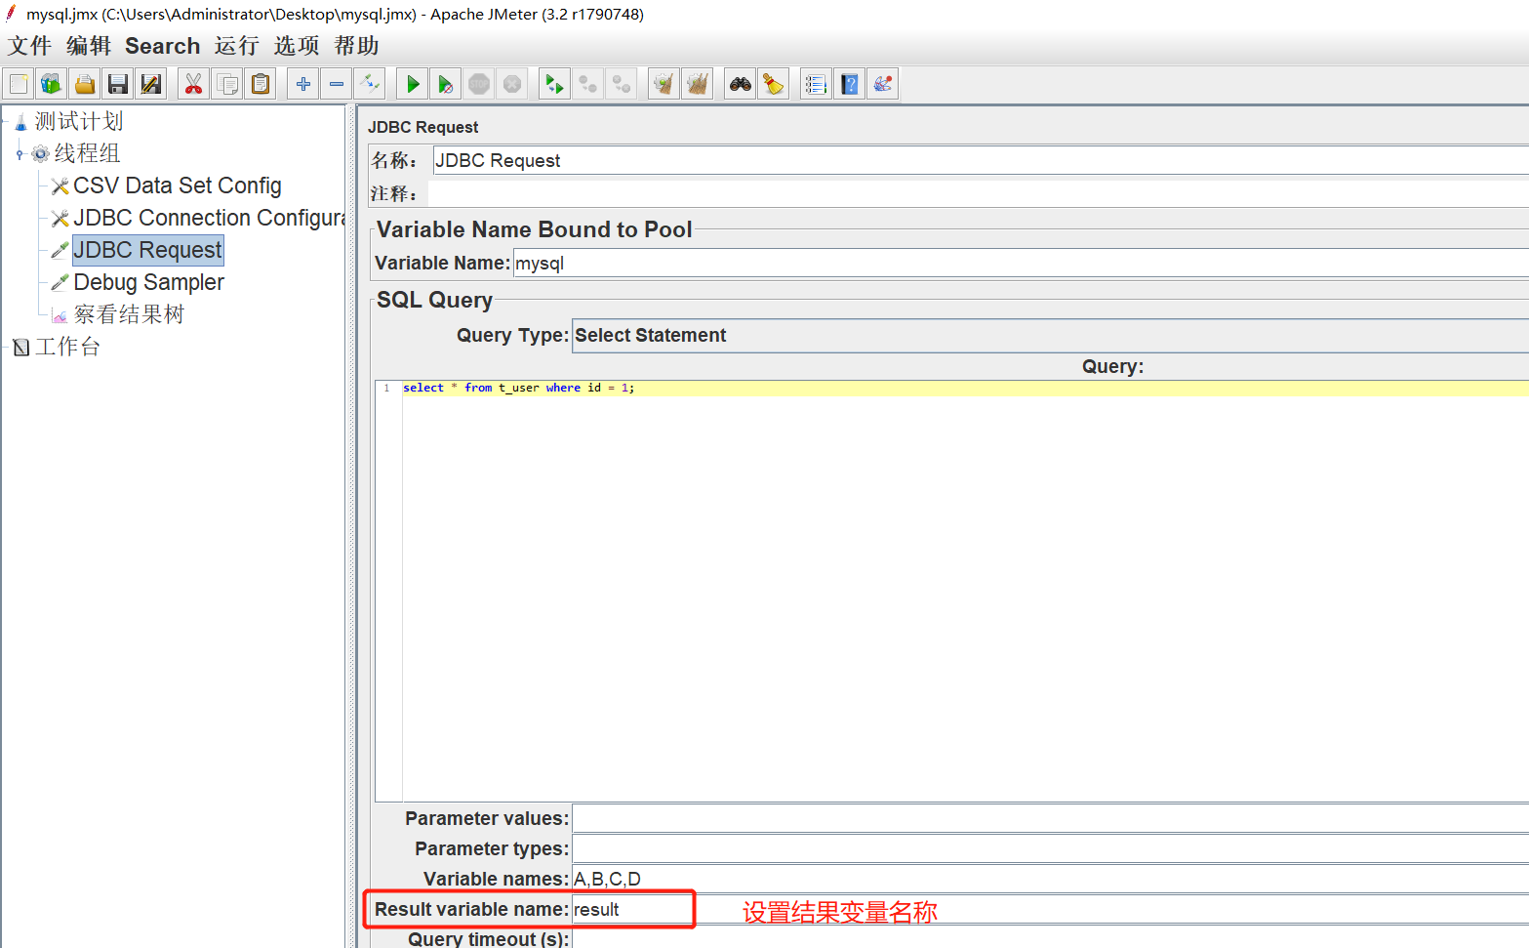Screen dimensions: 1529x948
Task: Select 测试计划 in the tree
Action: click(x=79, y=121)
